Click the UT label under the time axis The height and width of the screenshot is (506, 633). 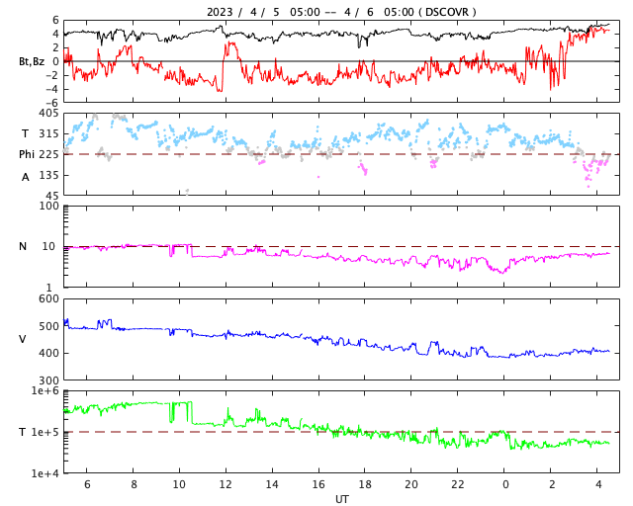[x=342, y=499]
